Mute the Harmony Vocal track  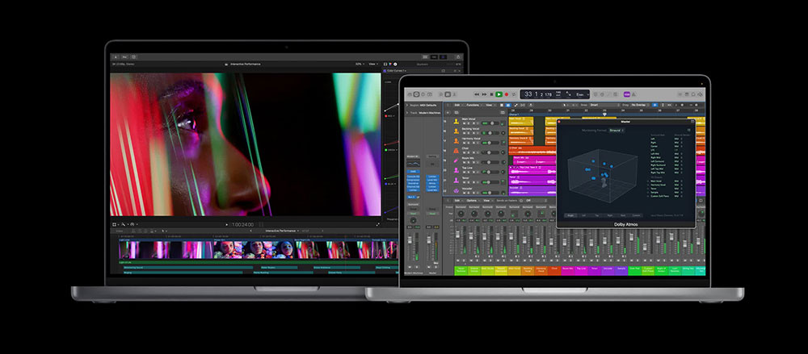point(465,141)
